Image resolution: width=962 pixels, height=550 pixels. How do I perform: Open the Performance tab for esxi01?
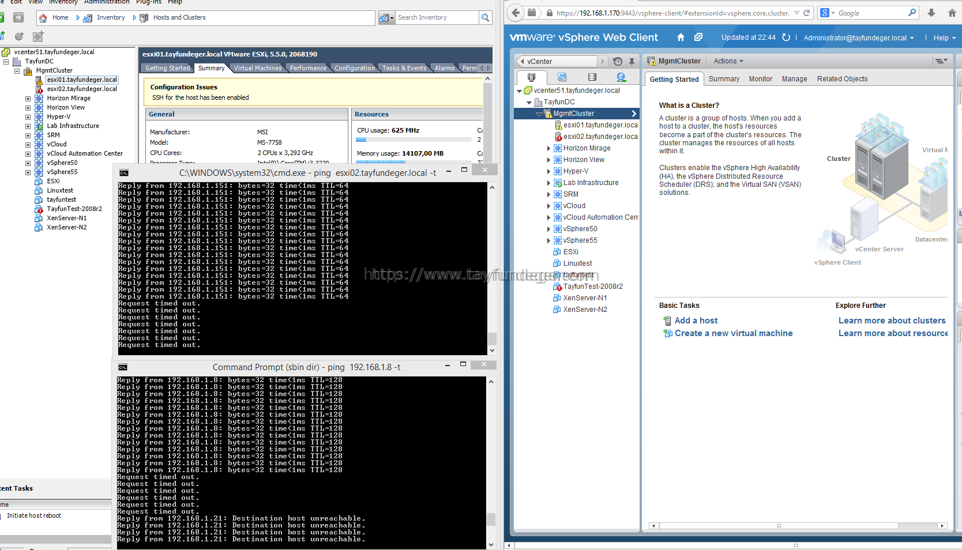pos(308,68)
